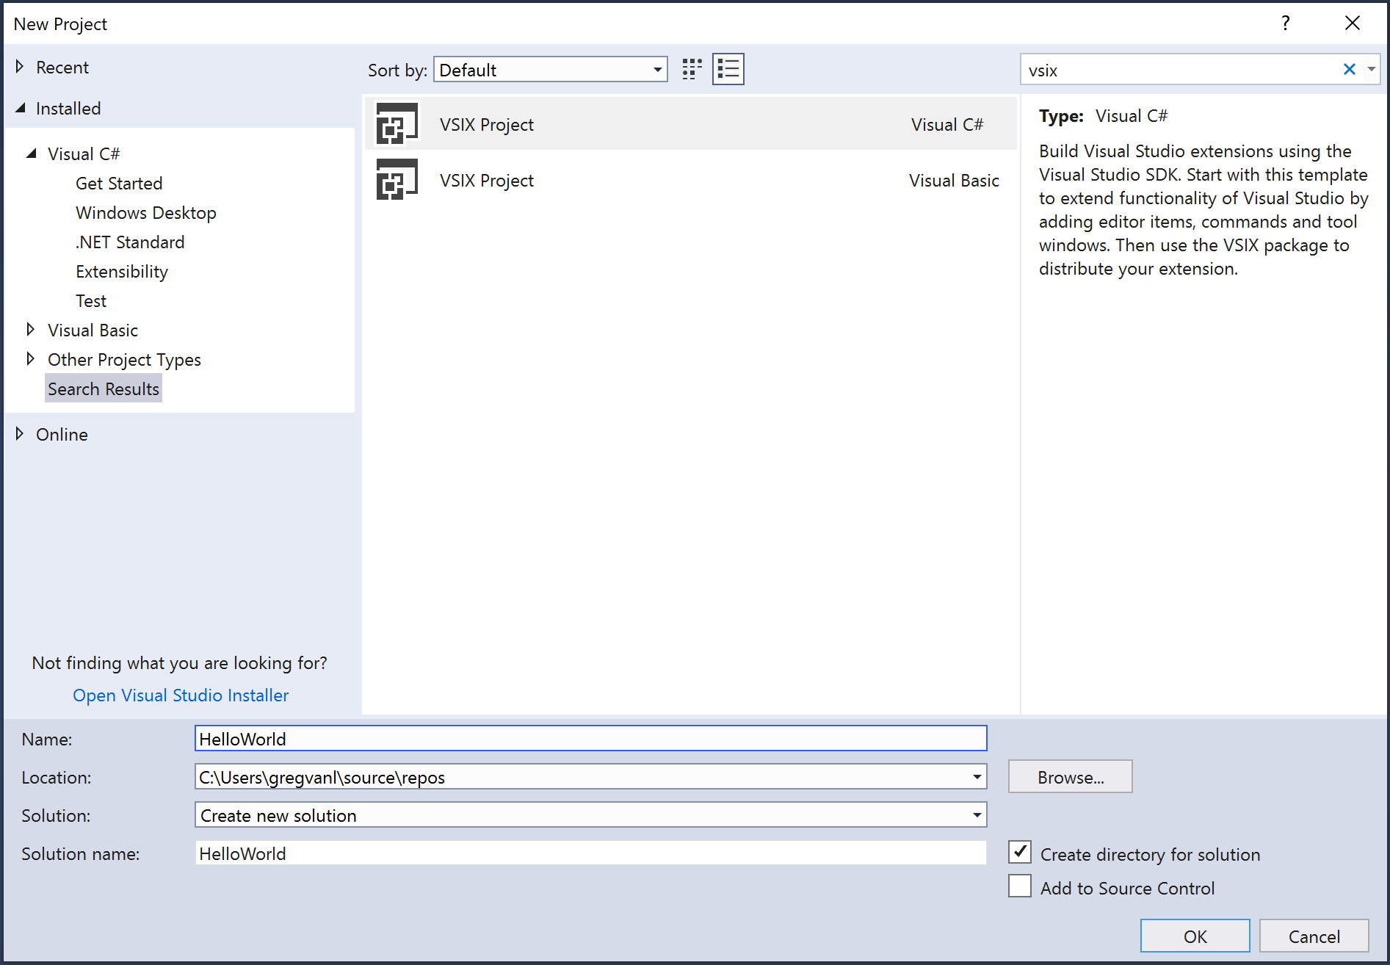Viewport: 1390px width, 965px height.
Task: Click the Visual Basic tree label
Action: coord(93,330)
